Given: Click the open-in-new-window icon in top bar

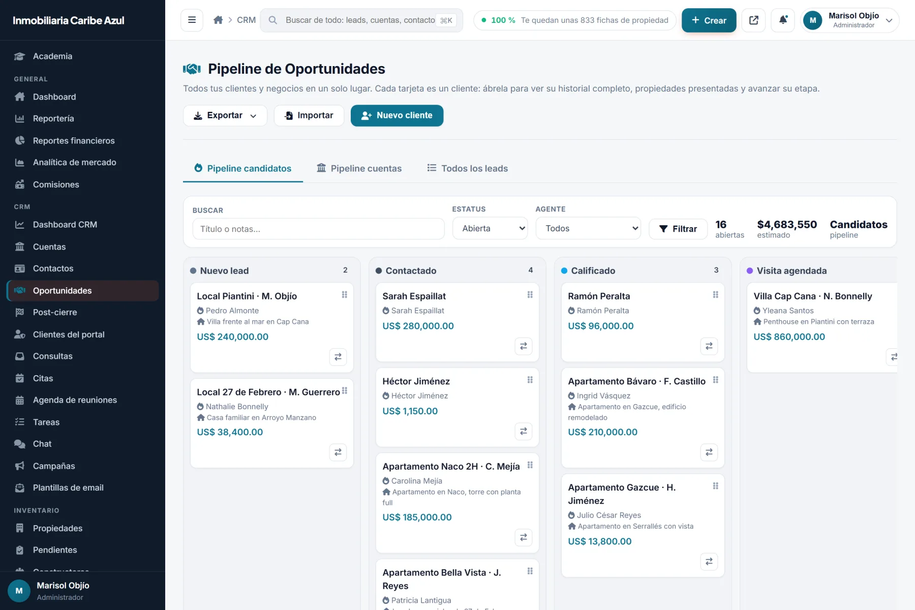Looking at the screenshot, I should pyautogui.click(x=753, y=20).
